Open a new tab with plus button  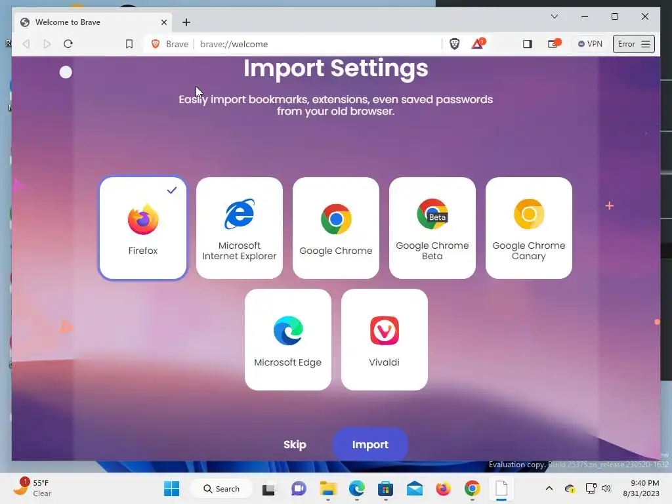tap(186, 22)
